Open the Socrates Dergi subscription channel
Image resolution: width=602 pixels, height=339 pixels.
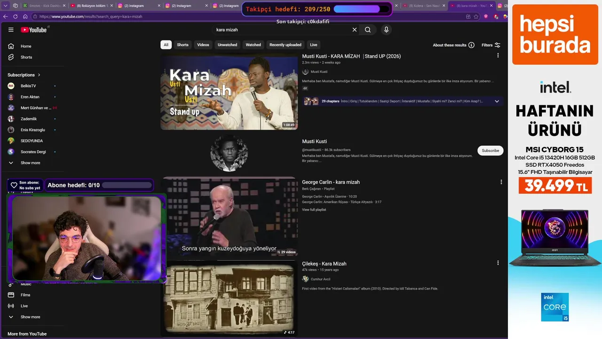[33, 152]
